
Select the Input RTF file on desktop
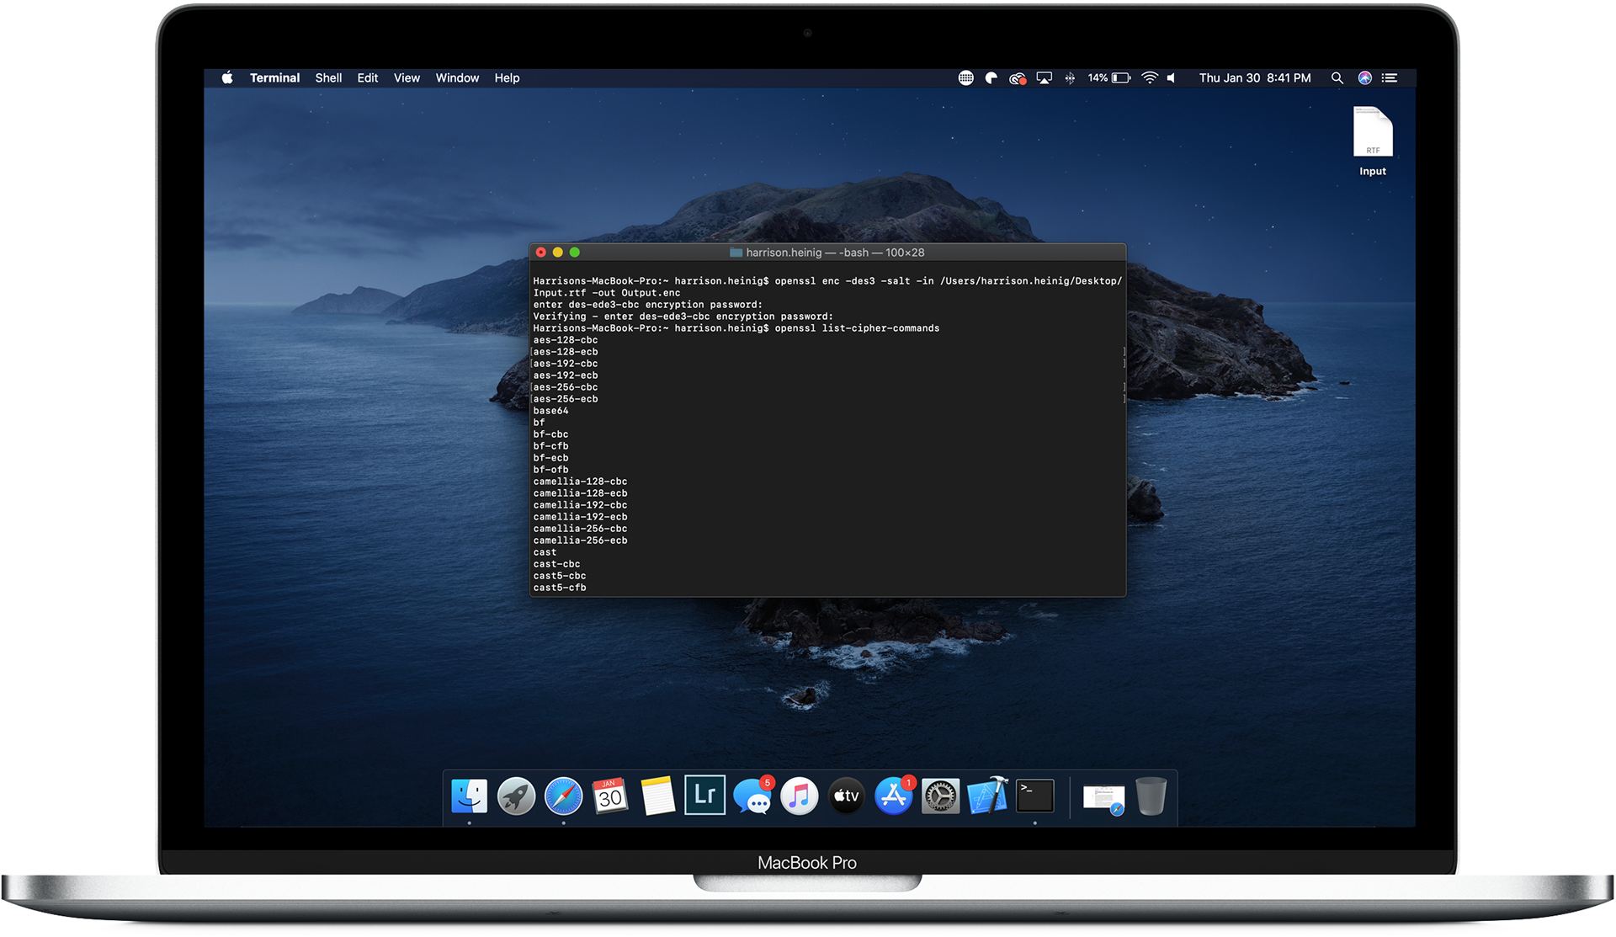pos(1373,141)
